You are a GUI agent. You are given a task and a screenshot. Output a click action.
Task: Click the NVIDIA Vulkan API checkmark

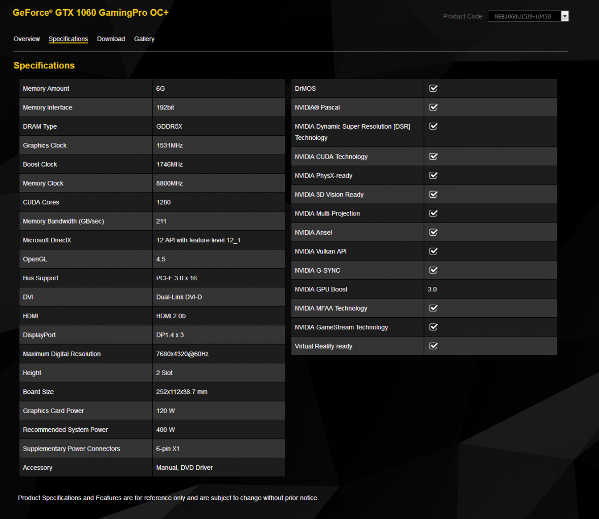433,251
